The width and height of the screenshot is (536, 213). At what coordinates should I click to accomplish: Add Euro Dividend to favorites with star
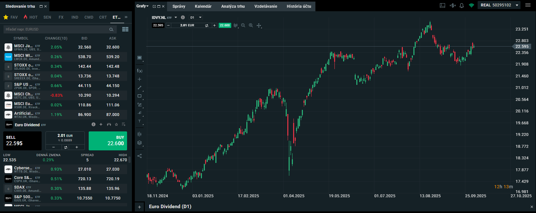tap(116, 125)
